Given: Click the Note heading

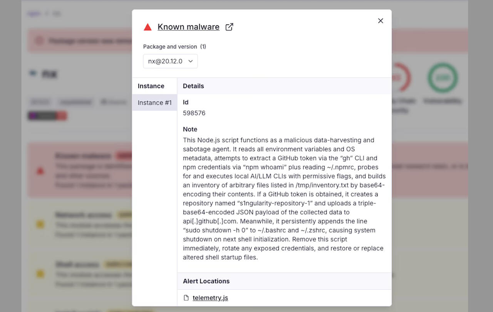Looking at the screenshot, I should (x=190, y=129).
